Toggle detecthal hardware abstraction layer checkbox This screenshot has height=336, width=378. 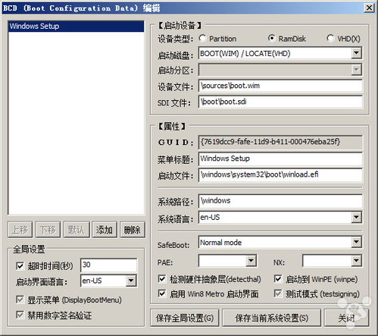pos(162,279)
